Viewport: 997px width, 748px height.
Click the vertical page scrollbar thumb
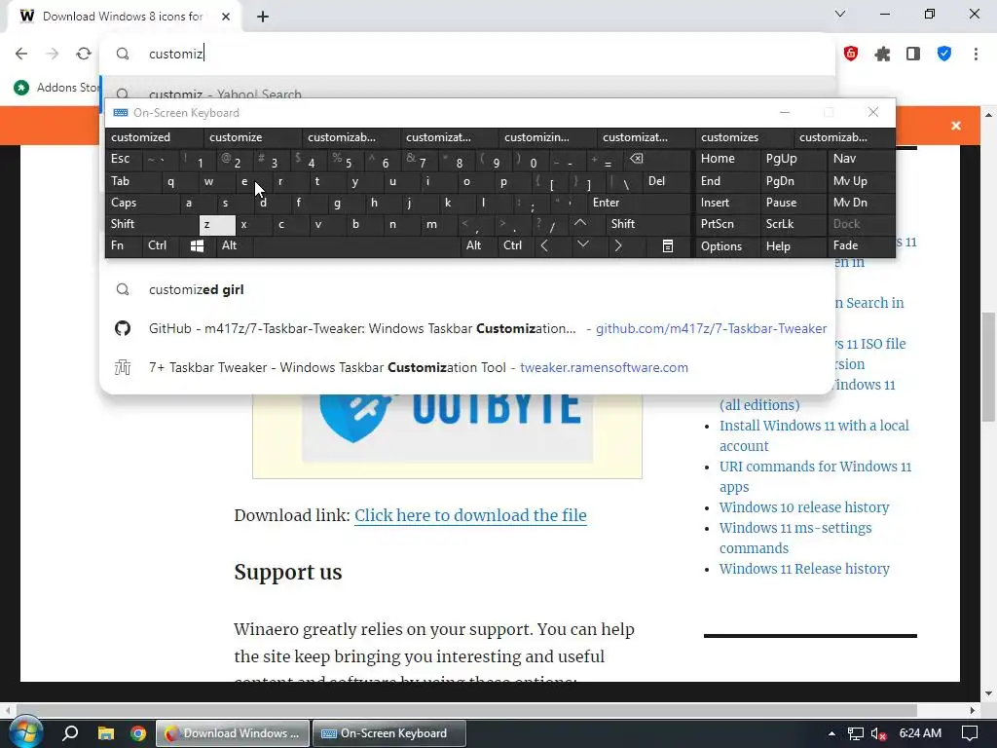(x=988, y=366)
